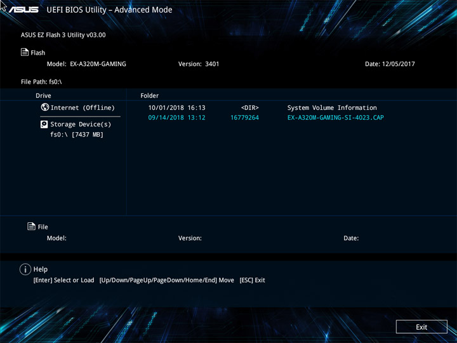Screen dimensions: 457x343
Task: Click the disk icon beside Storage Device(s)
Action: [44, 124]
